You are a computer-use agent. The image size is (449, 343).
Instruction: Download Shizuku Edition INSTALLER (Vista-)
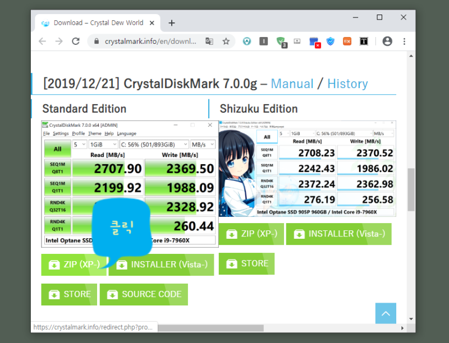coord(339,234)
